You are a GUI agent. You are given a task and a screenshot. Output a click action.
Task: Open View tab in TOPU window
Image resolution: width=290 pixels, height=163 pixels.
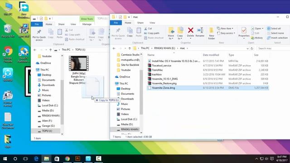tap(73, 24)
